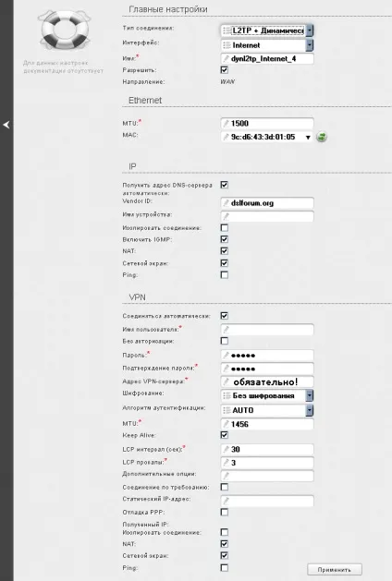The height and width of the screenshot is (581, 392).
Task: Click the Vendor ID field dslforum.org
Action: click(x=267, y=203)
